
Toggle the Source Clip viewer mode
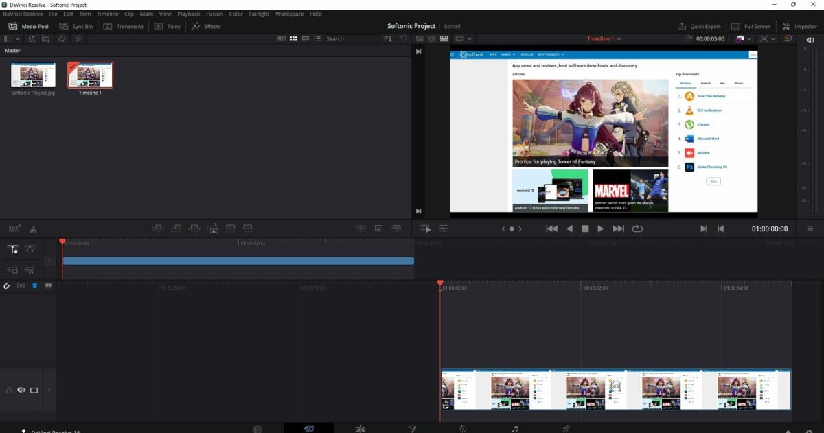tap(421, 38)
